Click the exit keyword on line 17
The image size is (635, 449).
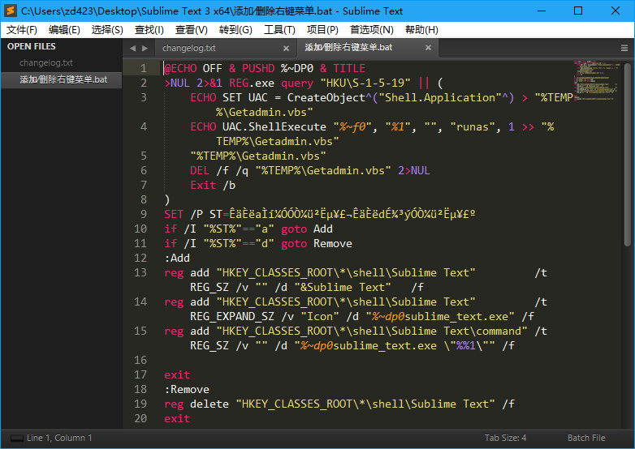point(177,374)
